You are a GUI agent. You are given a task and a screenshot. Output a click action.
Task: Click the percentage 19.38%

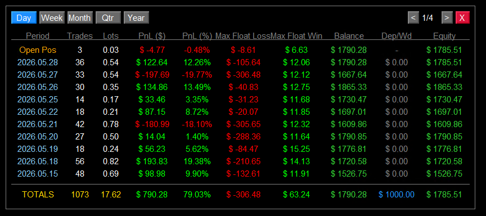[197, 161]
